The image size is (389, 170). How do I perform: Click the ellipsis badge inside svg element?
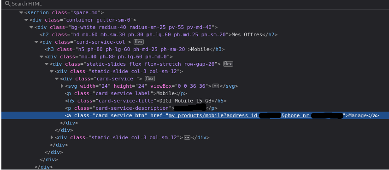pos(216,86)
